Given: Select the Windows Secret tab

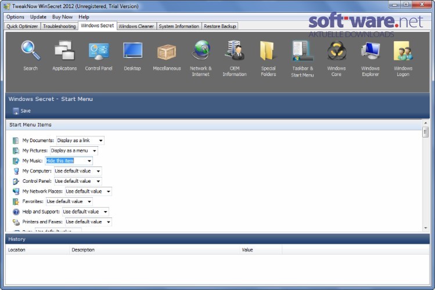Looking at the screenshot, I should pyautogui.click(x=98, y=26).
